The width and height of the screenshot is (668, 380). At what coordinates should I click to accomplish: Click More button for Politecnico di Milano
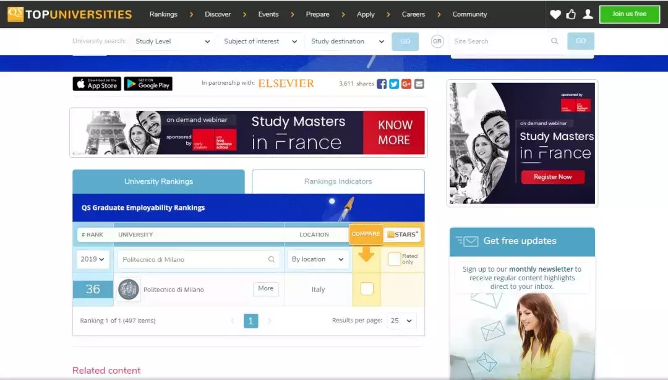click(x=266, y=289)
